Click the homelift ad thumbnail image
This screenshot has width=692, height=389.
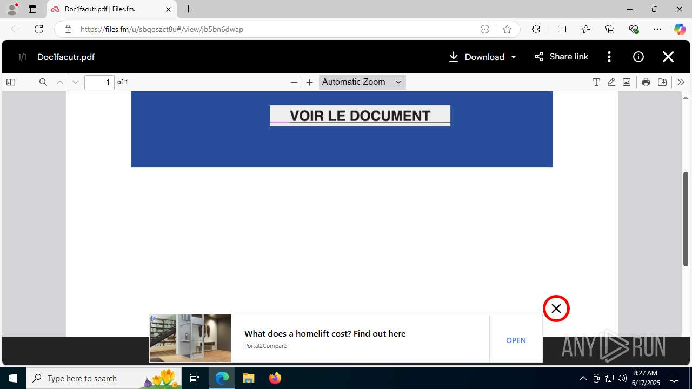click(190, 338)
